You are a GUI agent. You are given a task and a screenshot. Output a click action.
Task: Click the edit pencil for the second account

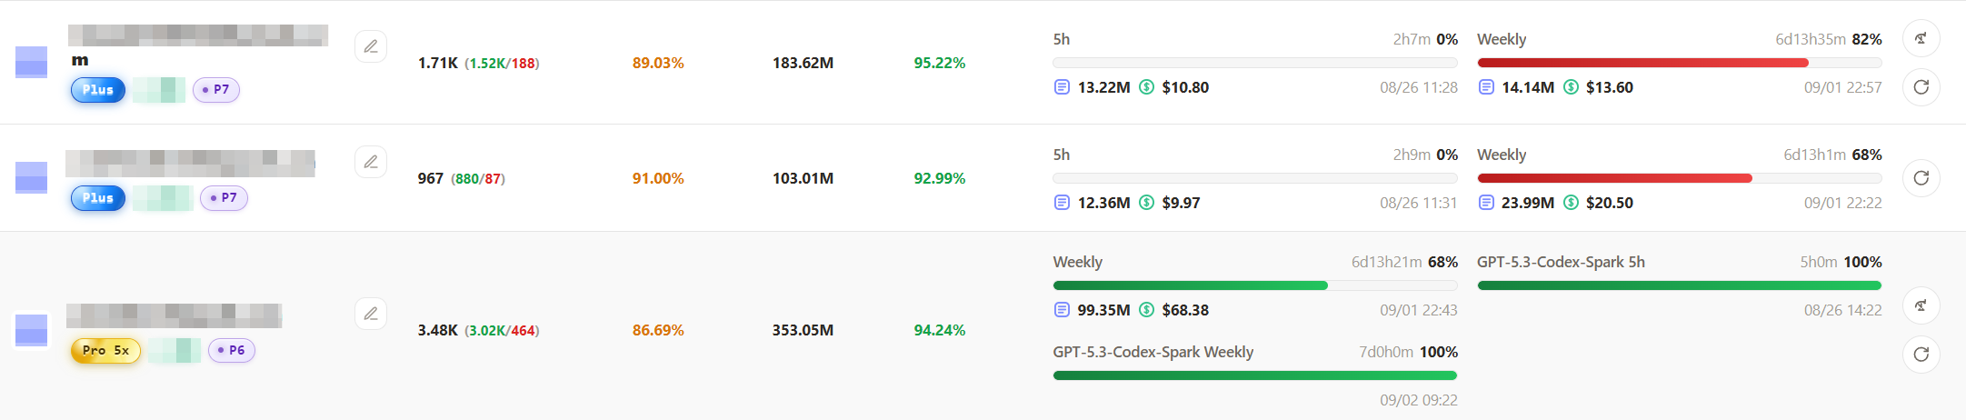pos(371,162)
